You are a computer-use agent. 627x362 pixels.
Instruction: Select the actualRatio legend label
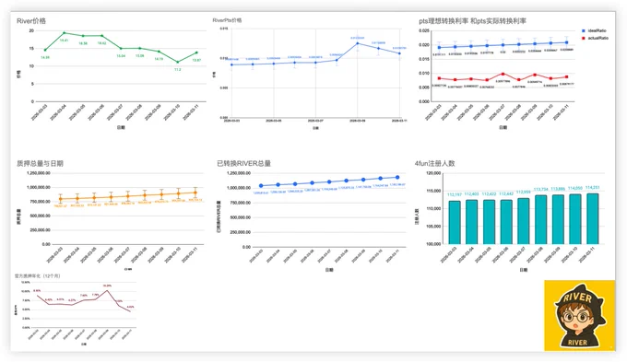coord(598,38)
